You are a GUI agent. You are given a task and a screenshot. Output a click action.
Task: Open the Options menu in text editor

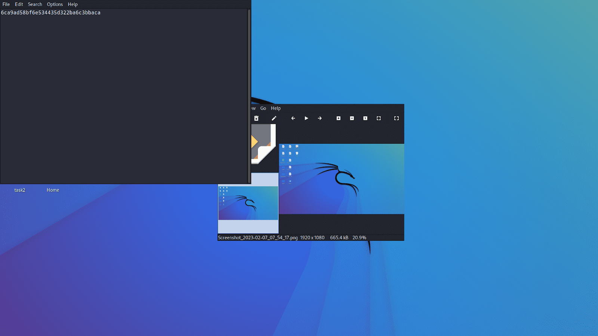pyautogui.click(x=55, y=4)
